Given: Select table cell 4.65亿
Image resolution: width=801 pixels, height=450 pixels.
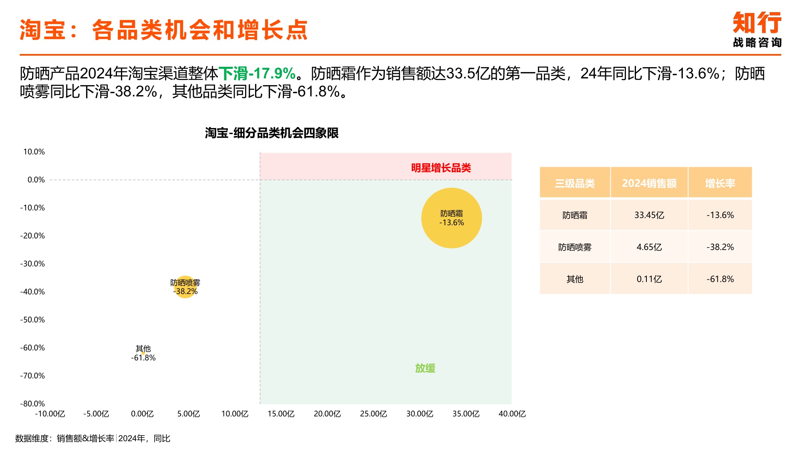Looking at the screenshot, I should (x=649, y=247).
